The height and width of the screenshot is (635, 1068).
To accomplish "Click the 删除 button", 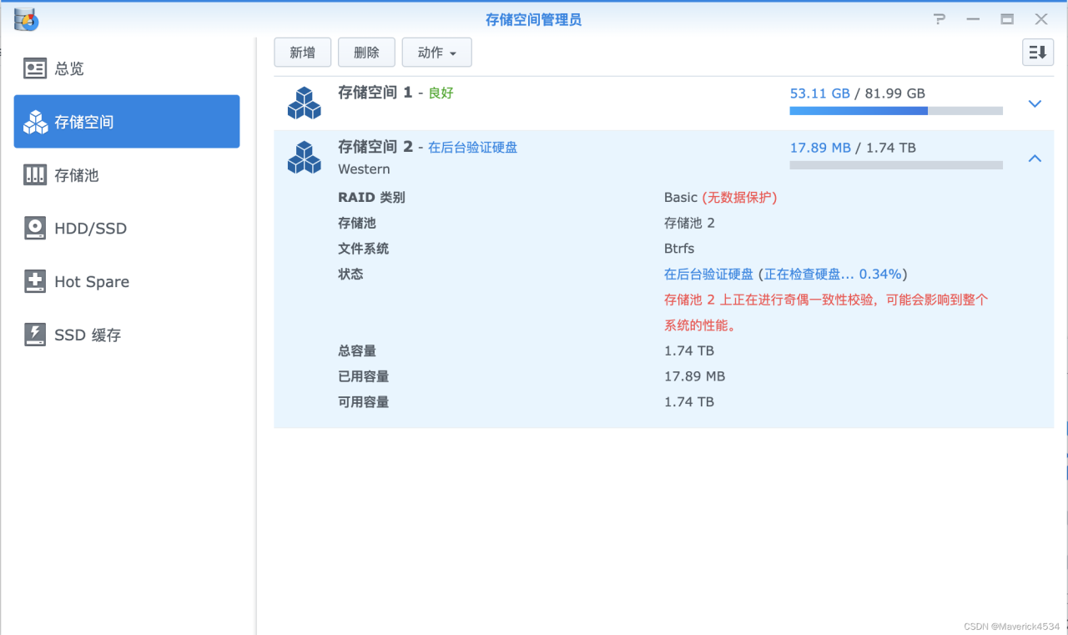I will click(366, 53).
